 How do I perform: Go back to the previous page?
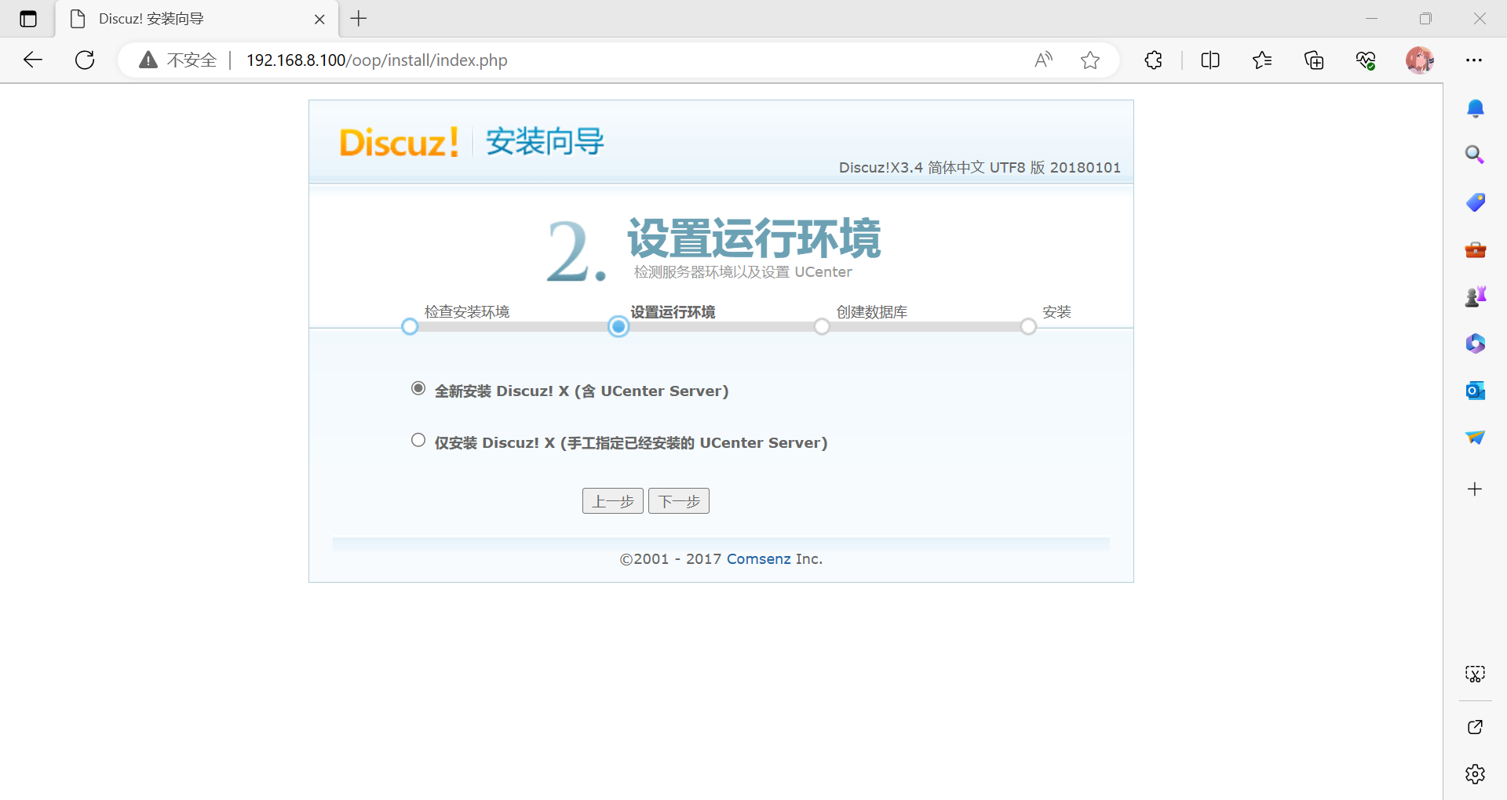click(x=33, y=60)
